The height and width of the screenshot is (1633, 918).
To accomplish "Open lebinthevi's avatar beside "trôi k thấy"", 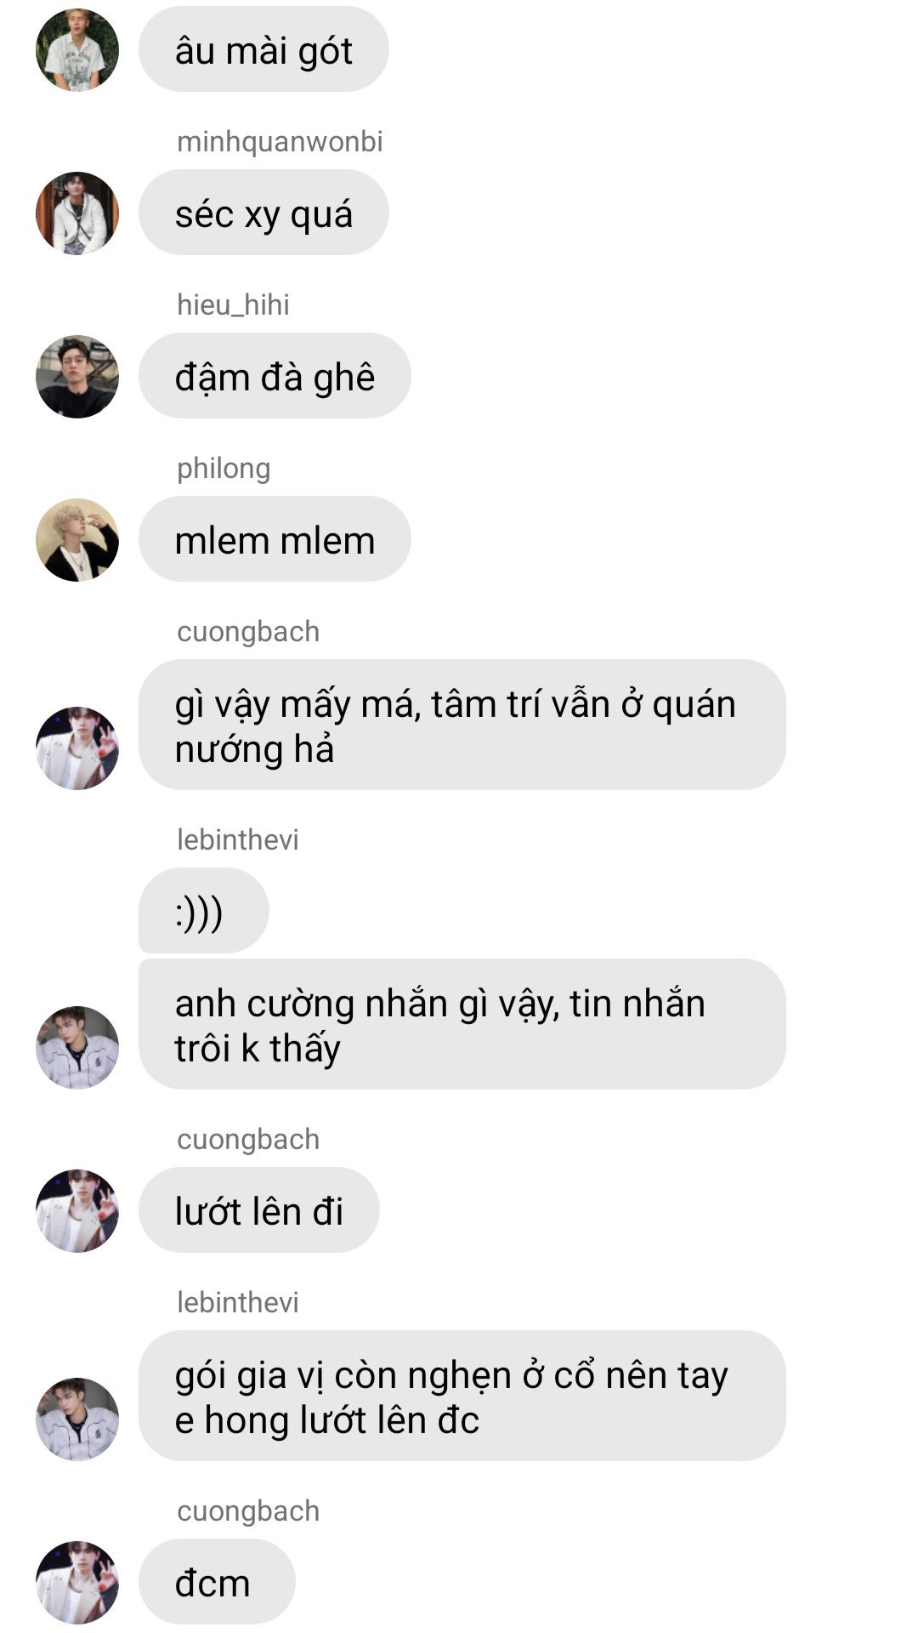I will coord(77,1048).
